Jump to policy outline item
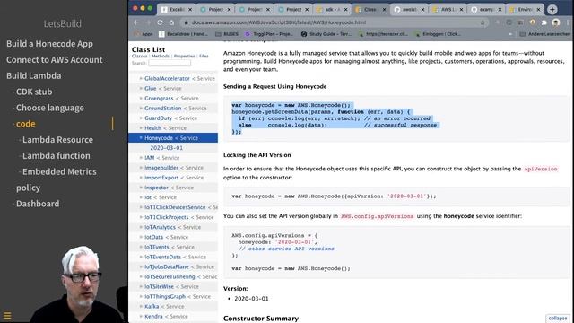This screenshot has height=323, width=574. (28, 188)
